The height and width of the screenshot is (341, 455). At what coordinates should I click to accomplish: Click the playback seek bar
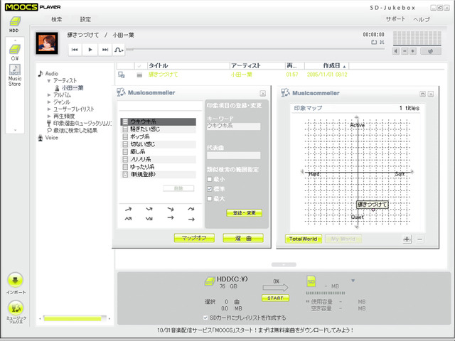(x=255, y=49)
